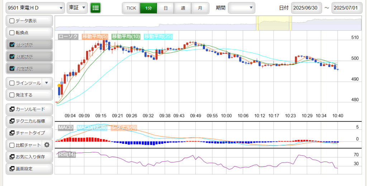The image size is (367, 186).
Task: Open チャートタイプ popup
Action: 29,133
